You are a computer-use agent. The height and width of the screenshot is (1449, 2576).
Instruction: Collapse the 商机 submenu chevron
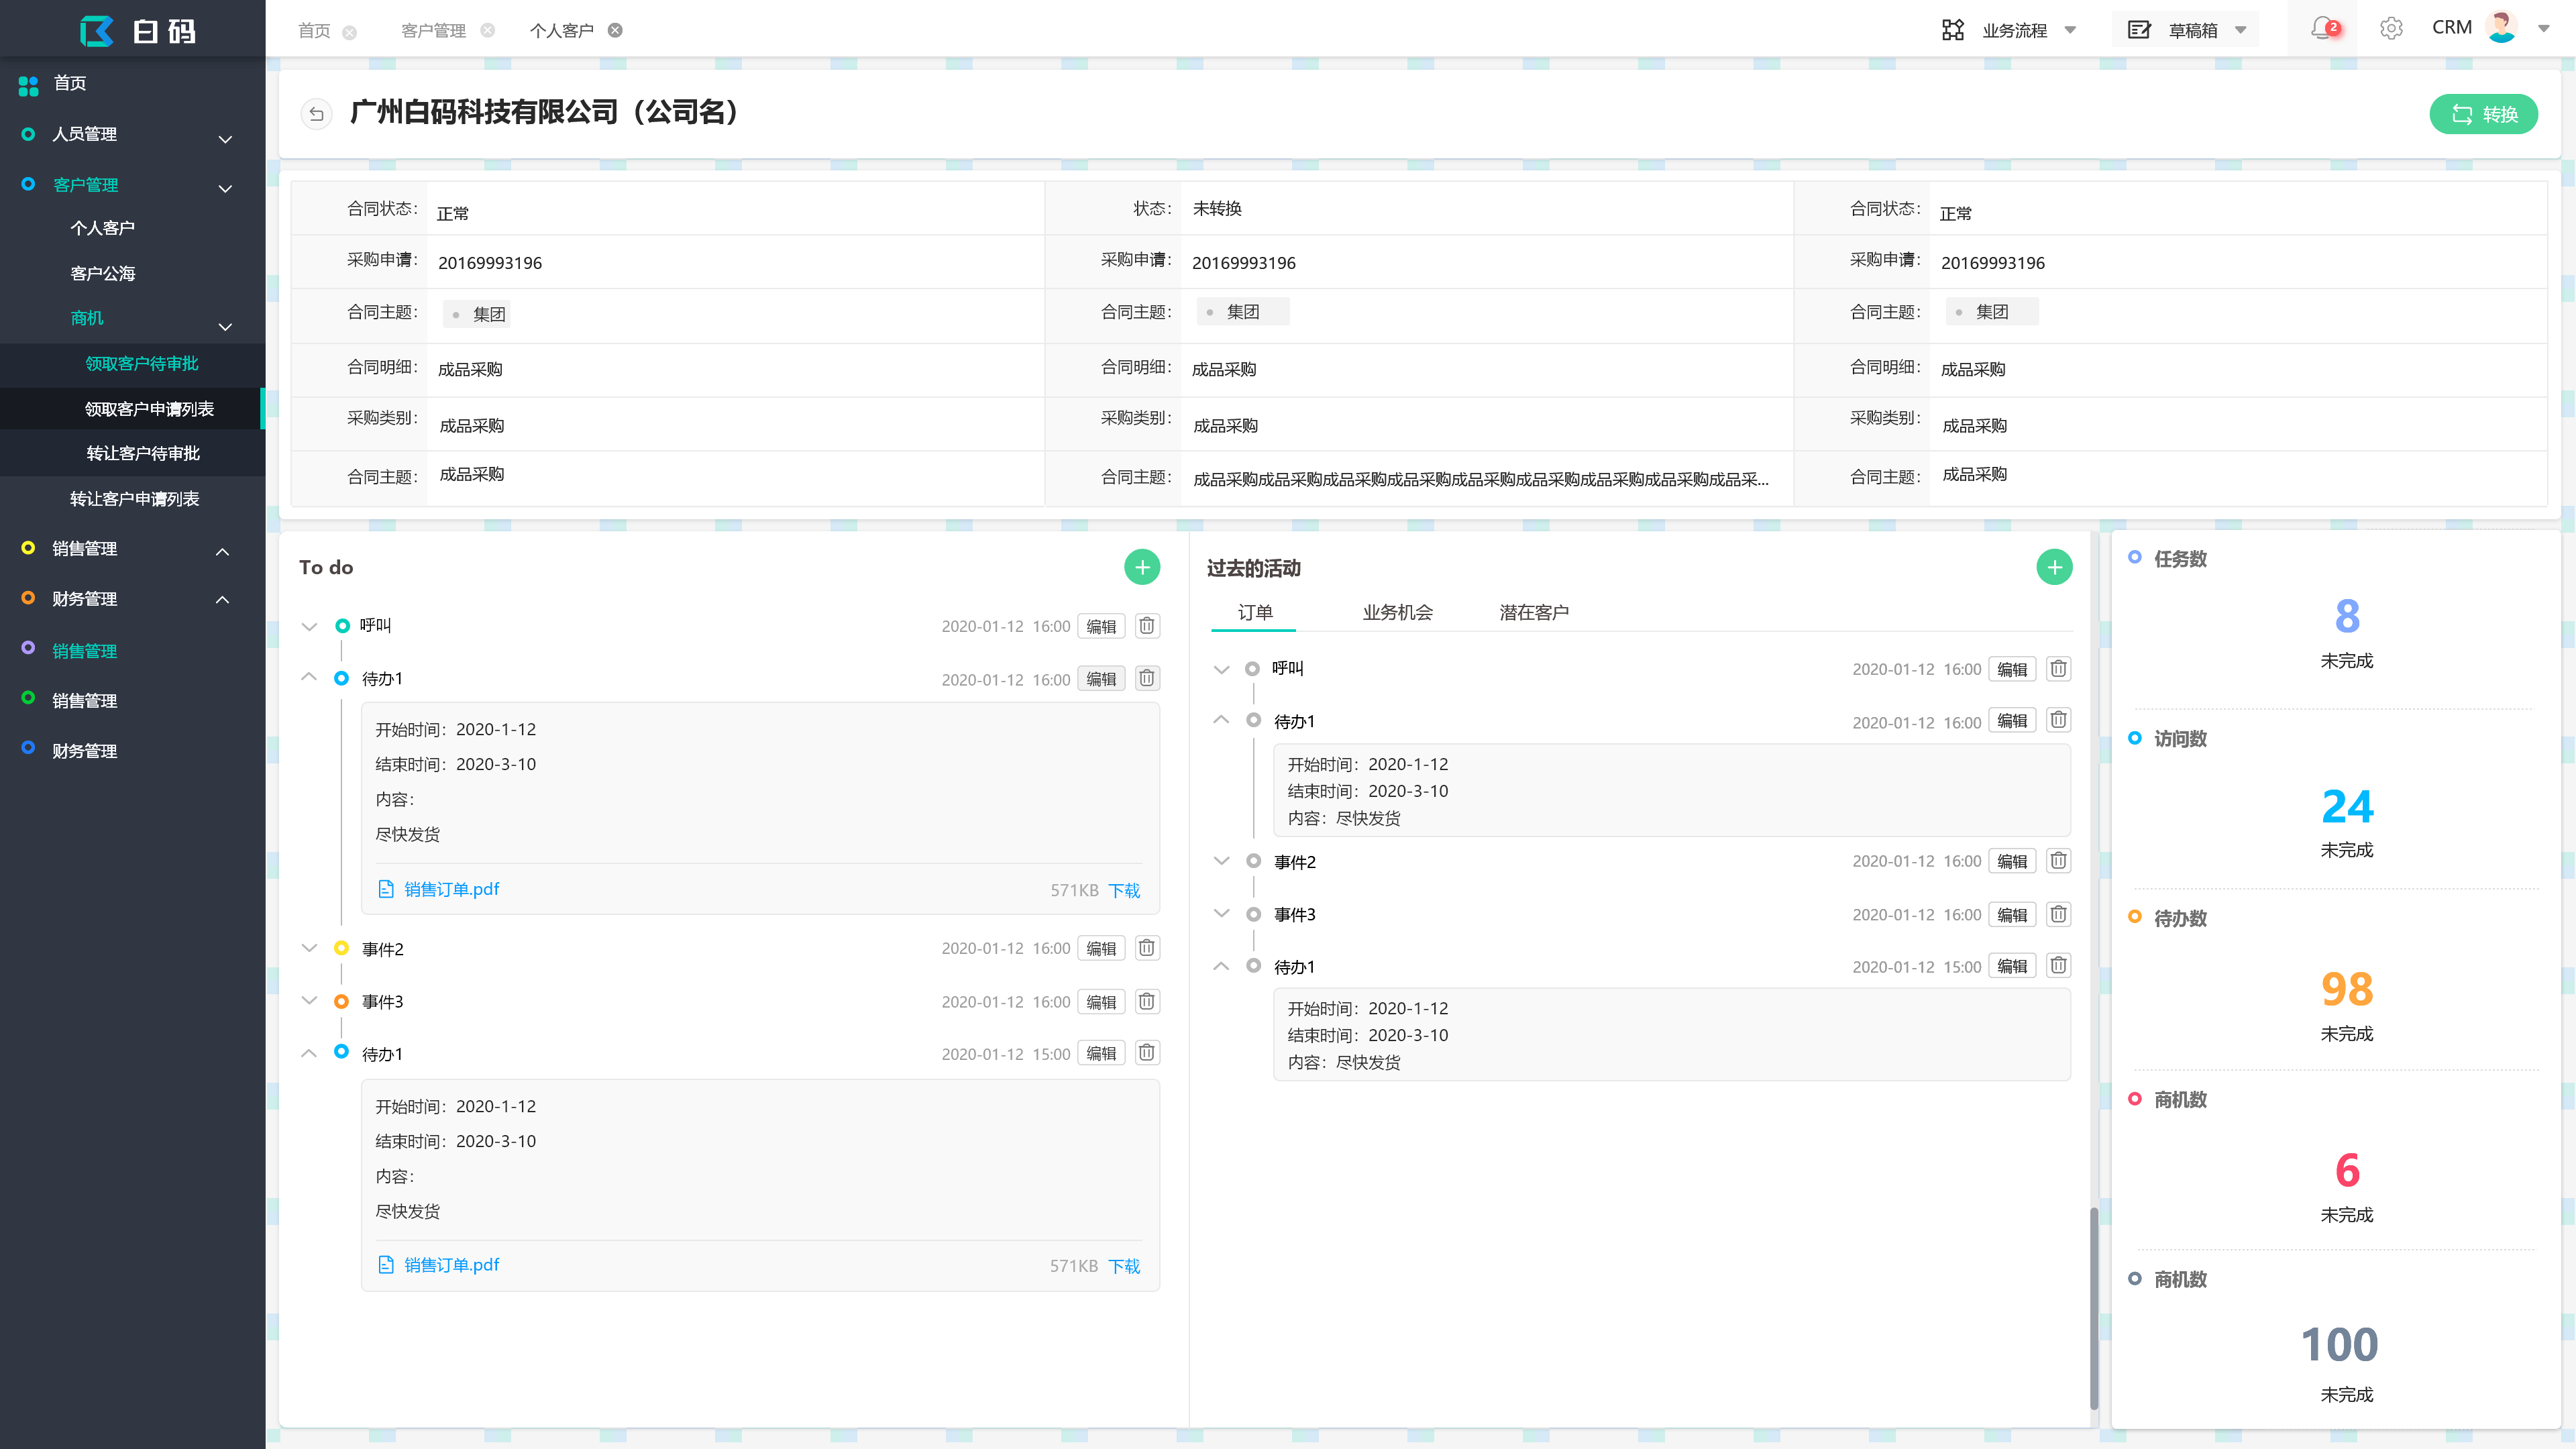[225, 326]
